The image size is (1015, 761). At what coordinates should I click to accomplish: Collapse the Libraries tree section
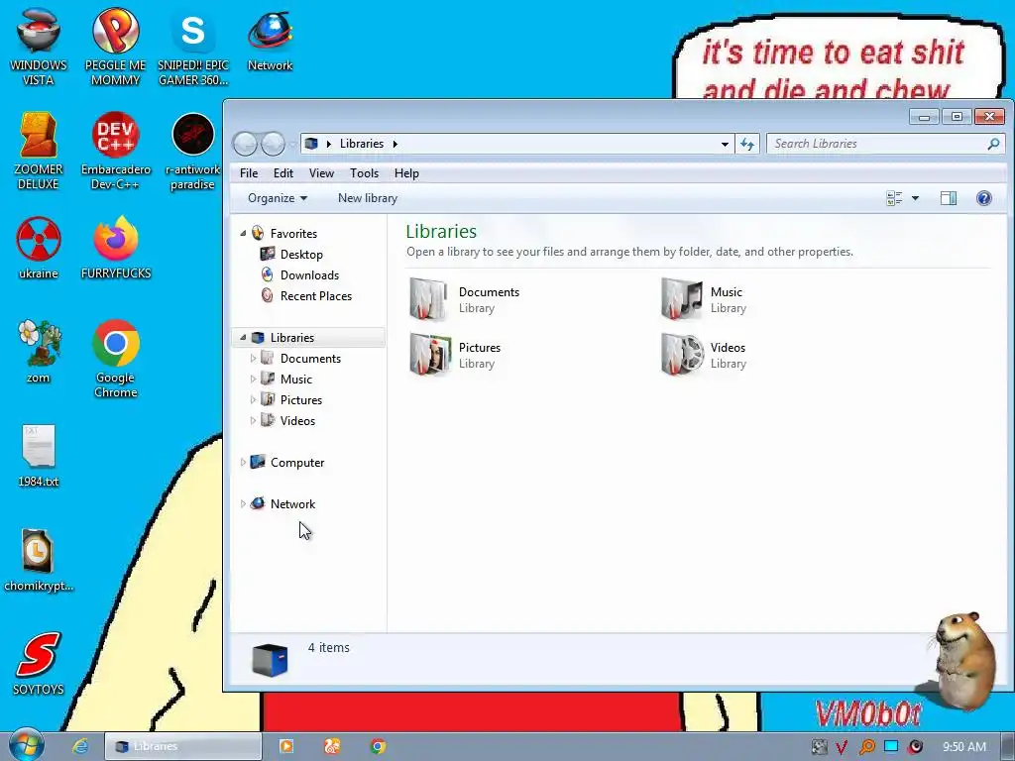pyautogui.click(x=244, y=337)
